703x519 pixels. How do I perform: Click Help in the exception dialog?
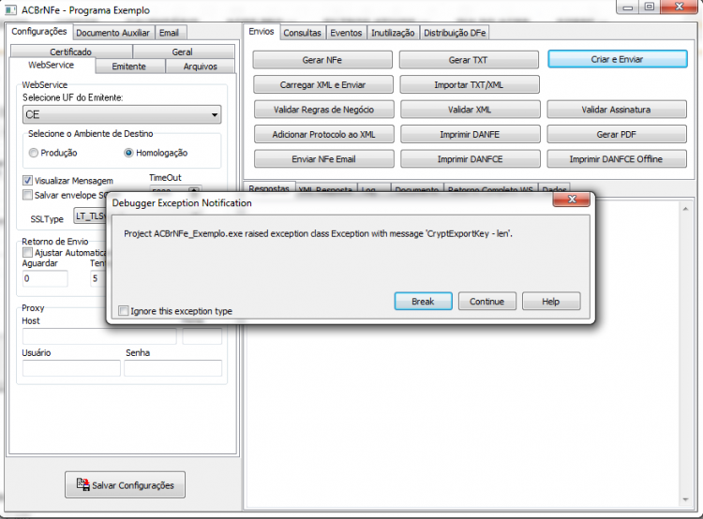551,301
